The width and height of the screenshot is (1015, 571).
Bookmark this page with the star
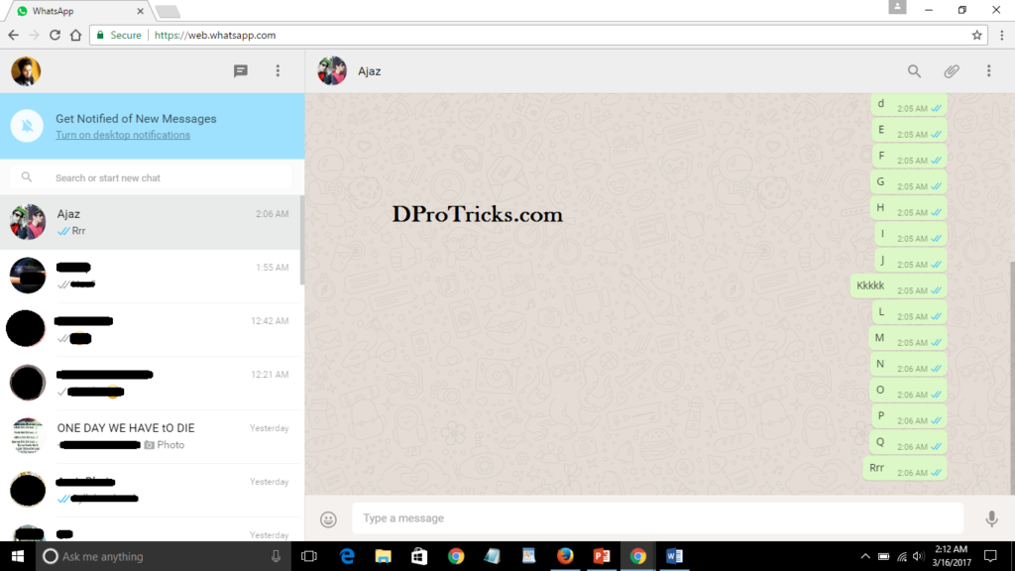click(976, 35)
